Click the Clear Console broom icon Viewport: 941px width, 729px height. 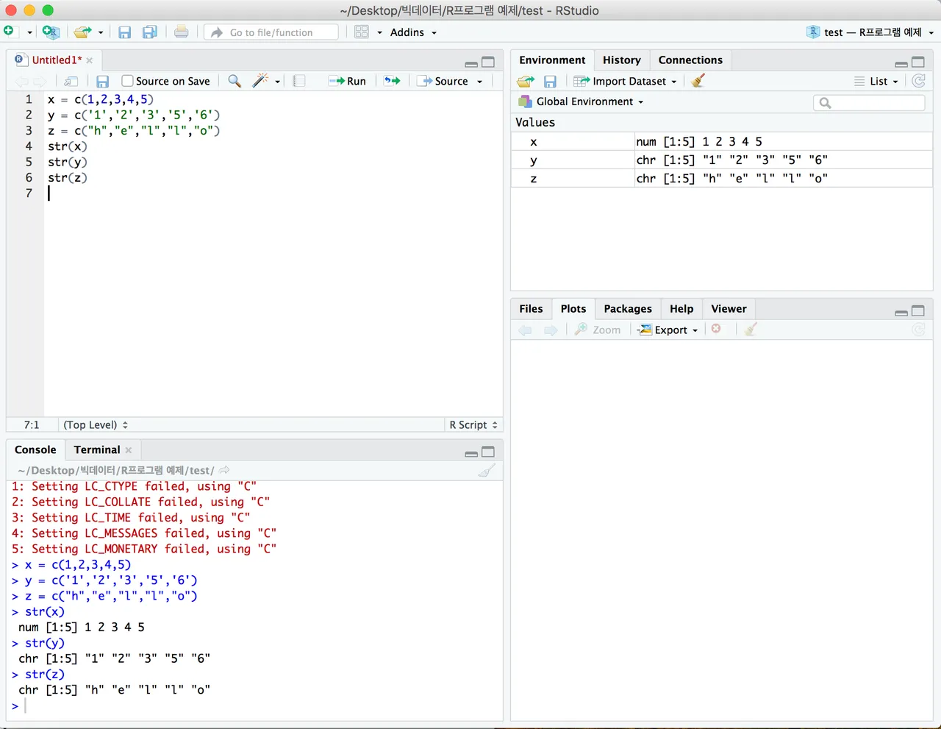[x=487, y=470]
